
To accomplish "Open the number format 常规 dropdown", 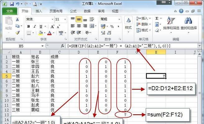I will coord(119,20).
